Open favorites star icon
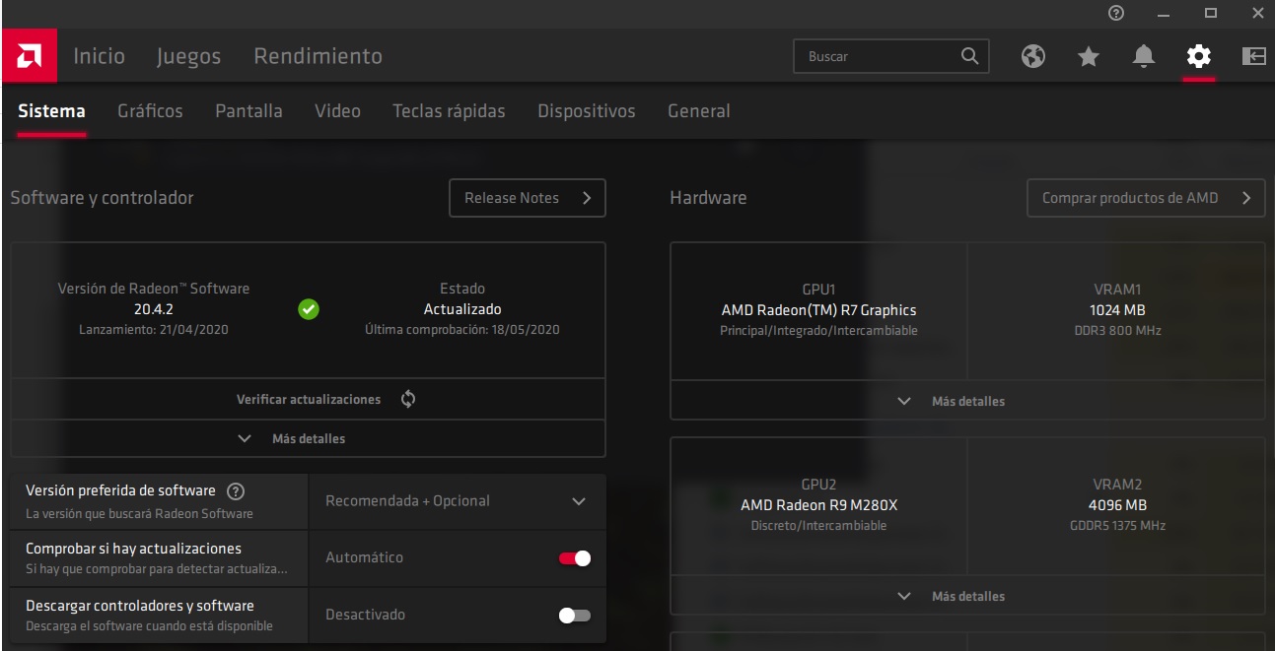This screenshot has width=1275, height=651. tap(1089, 57)
